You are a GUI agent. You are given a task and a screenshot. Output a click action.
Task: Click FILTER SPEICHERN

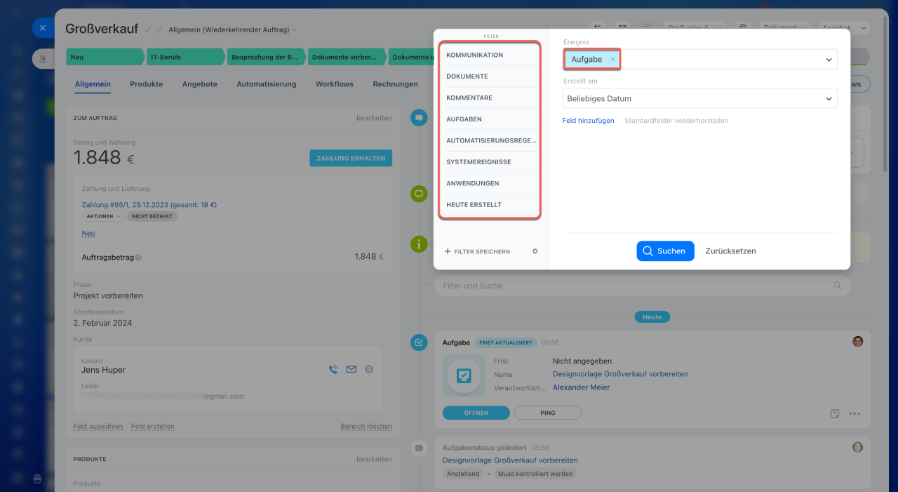pyautogui.click(x=477, y=251)
